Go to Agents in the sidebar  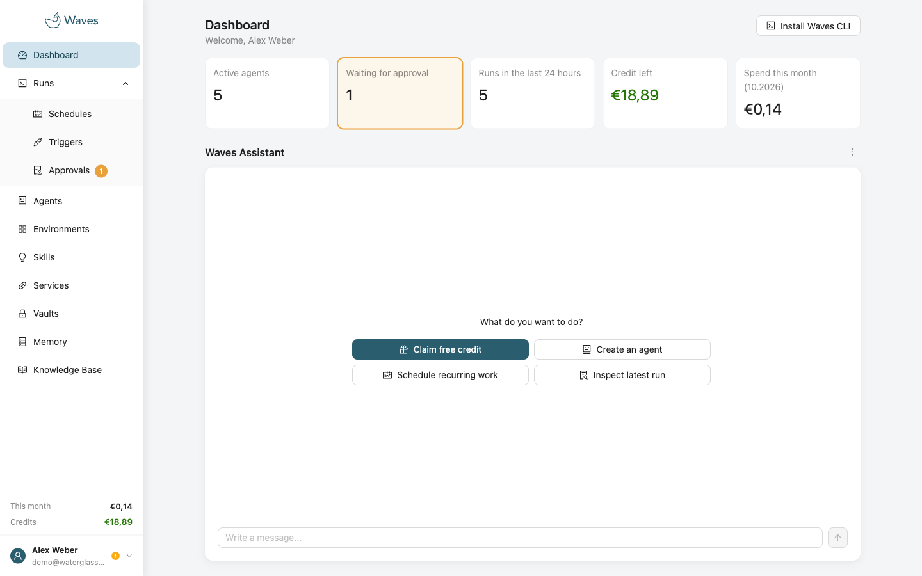coord(71,201)
